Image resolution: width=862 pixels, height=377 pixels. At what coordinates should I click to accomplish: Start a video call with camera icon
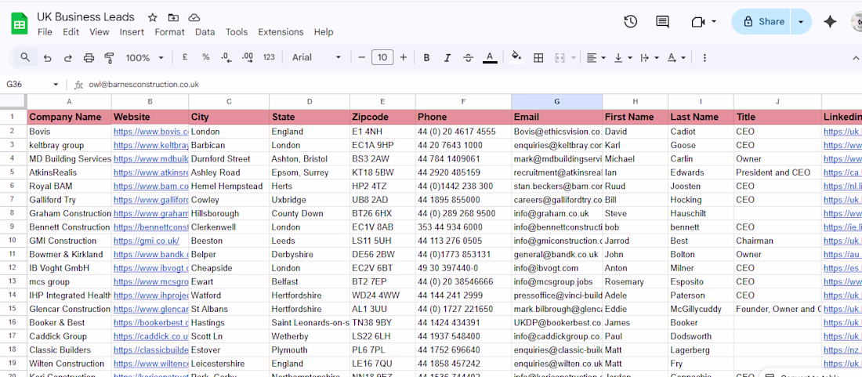pos(697,22)
